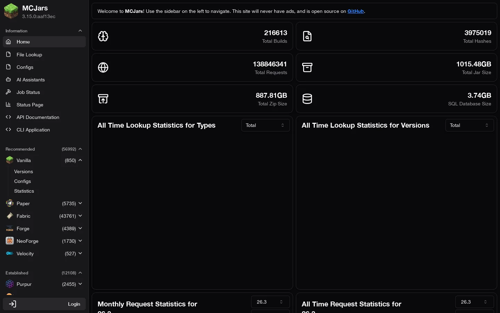The height and width of the screenshot is (313, 500).
Task: Open File Lookup in sidebar
Action: (44, 55)
